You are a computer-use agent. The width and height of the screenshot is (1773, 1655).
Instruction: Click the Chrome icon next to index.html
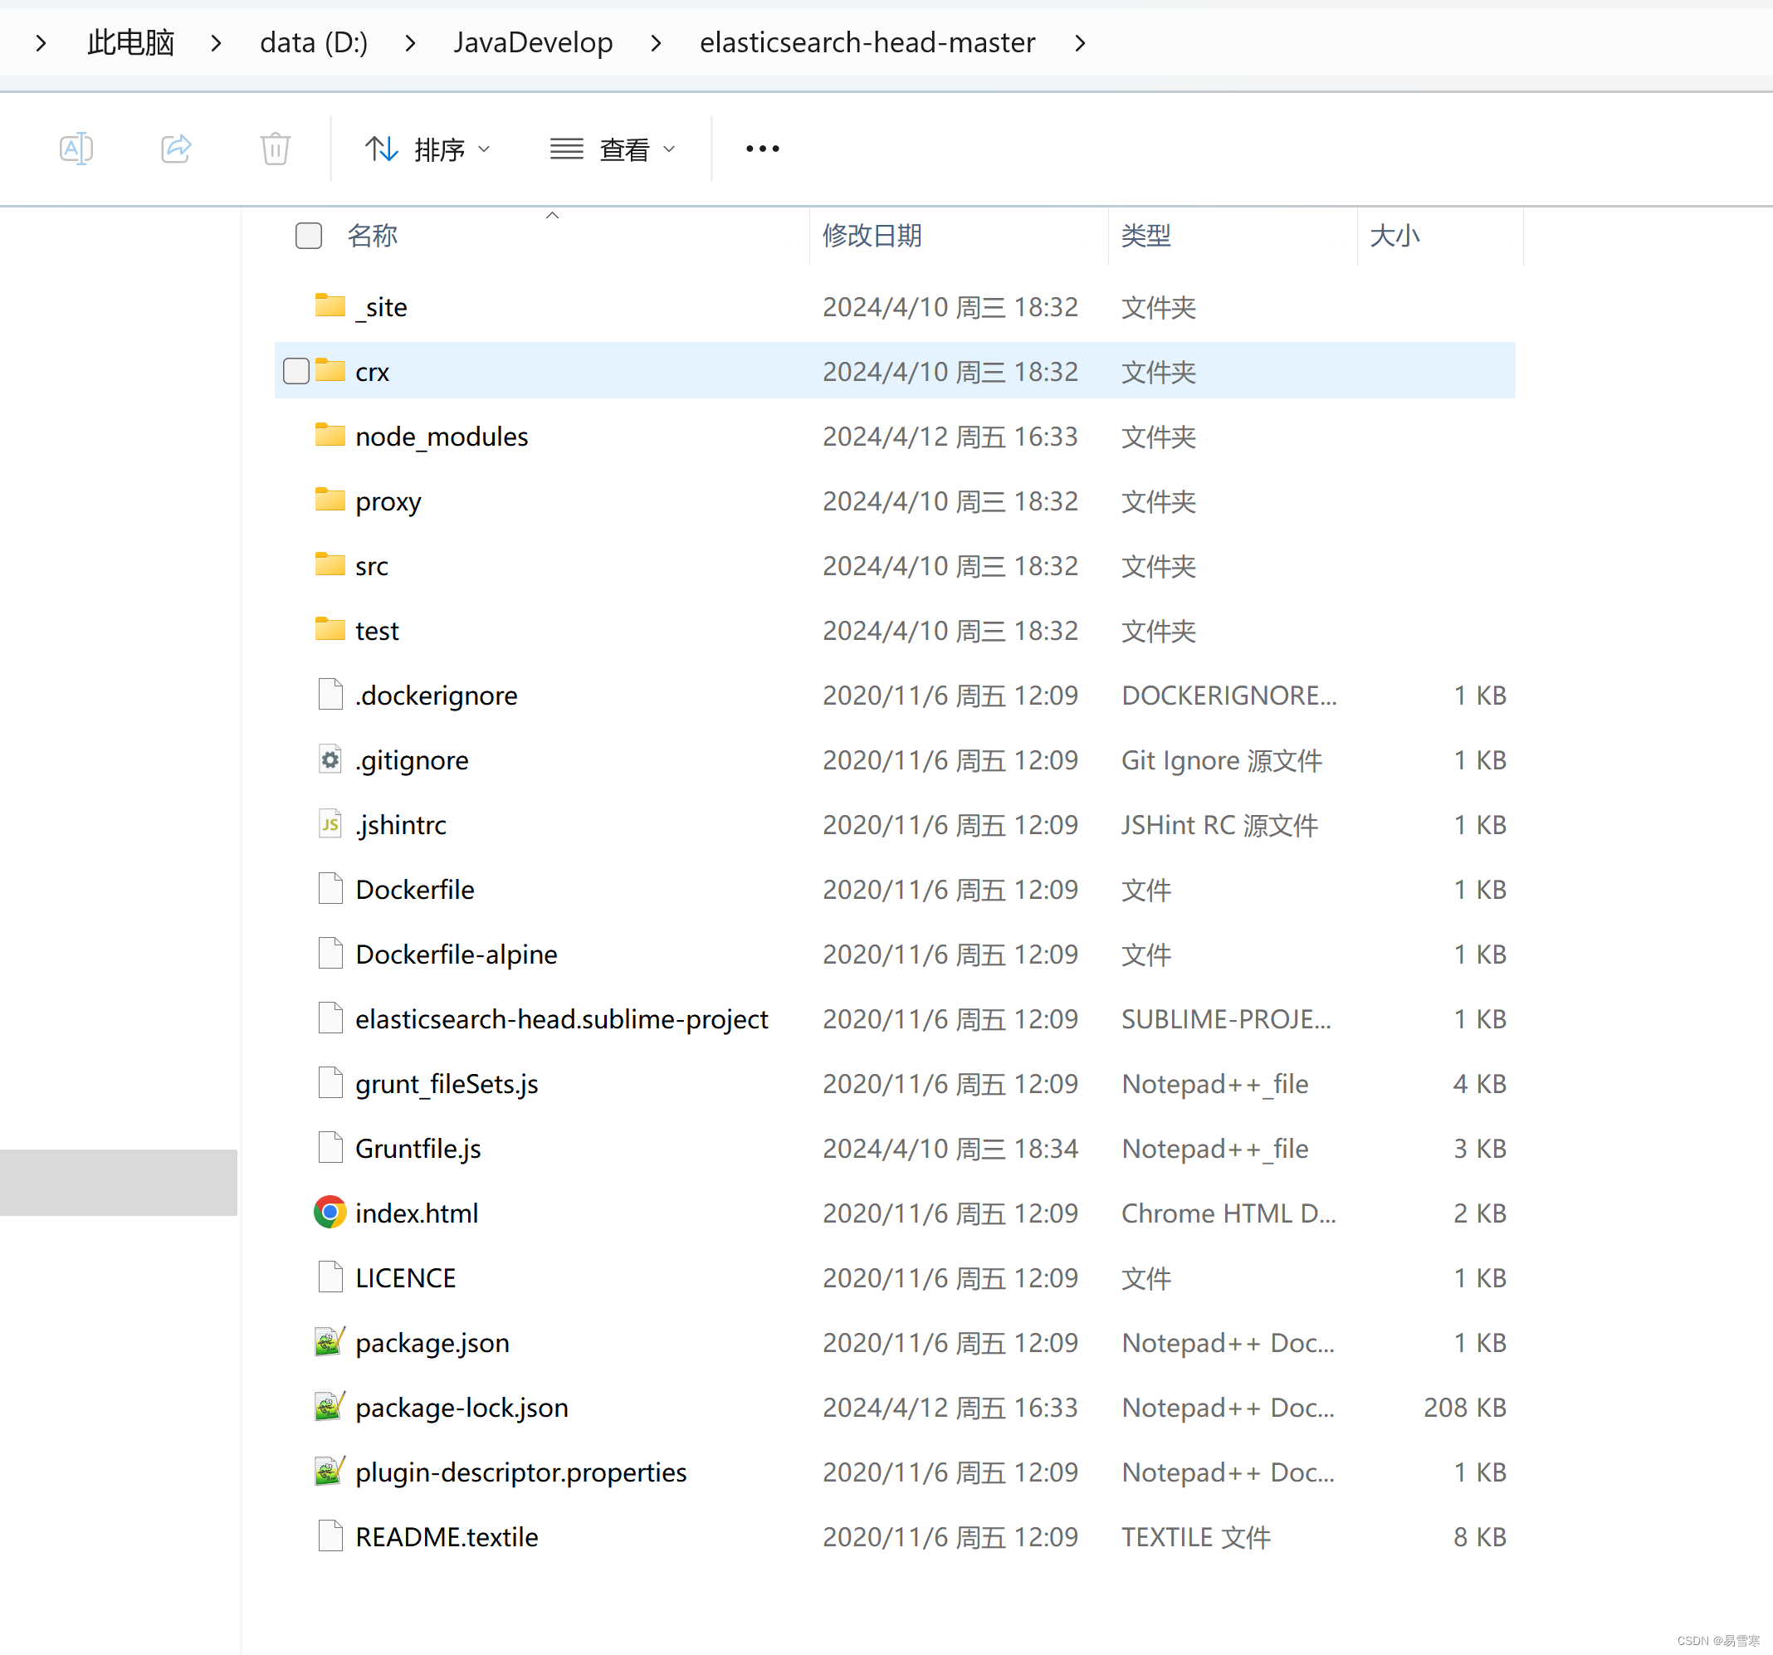329,1212
